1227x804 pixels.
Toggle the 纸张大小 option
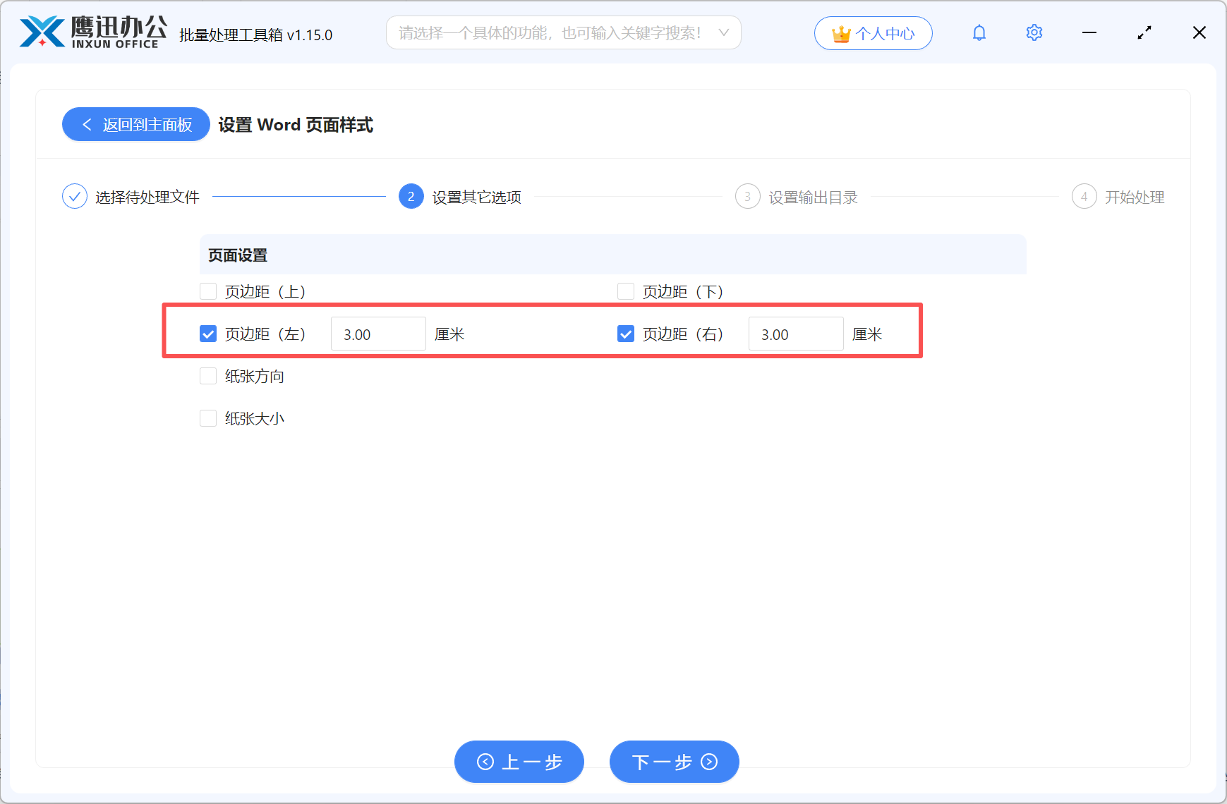(208, 418)
